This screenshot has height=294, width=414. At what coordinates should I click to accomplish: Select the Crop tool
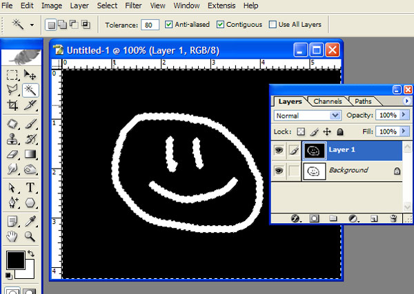12,105
